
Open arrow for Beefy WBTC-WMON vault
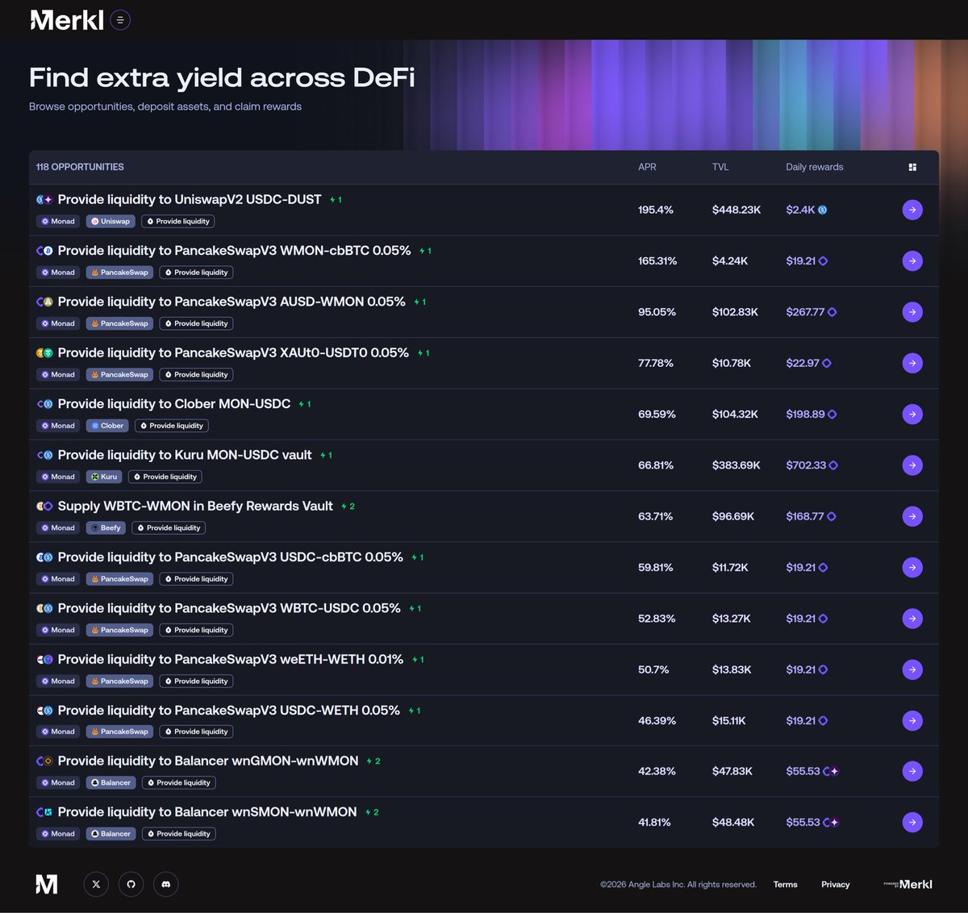pyautogui.click(x=912, y=516)
